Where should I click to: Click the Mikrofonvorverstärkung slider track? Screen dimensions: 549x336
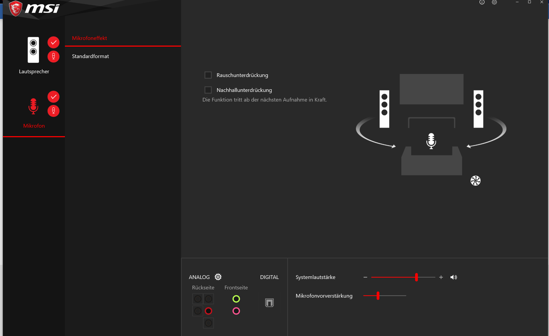tap(393, 296)
